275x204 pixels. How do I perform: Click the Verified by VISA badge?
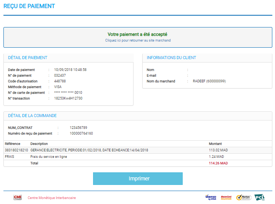tap(211, 198)
